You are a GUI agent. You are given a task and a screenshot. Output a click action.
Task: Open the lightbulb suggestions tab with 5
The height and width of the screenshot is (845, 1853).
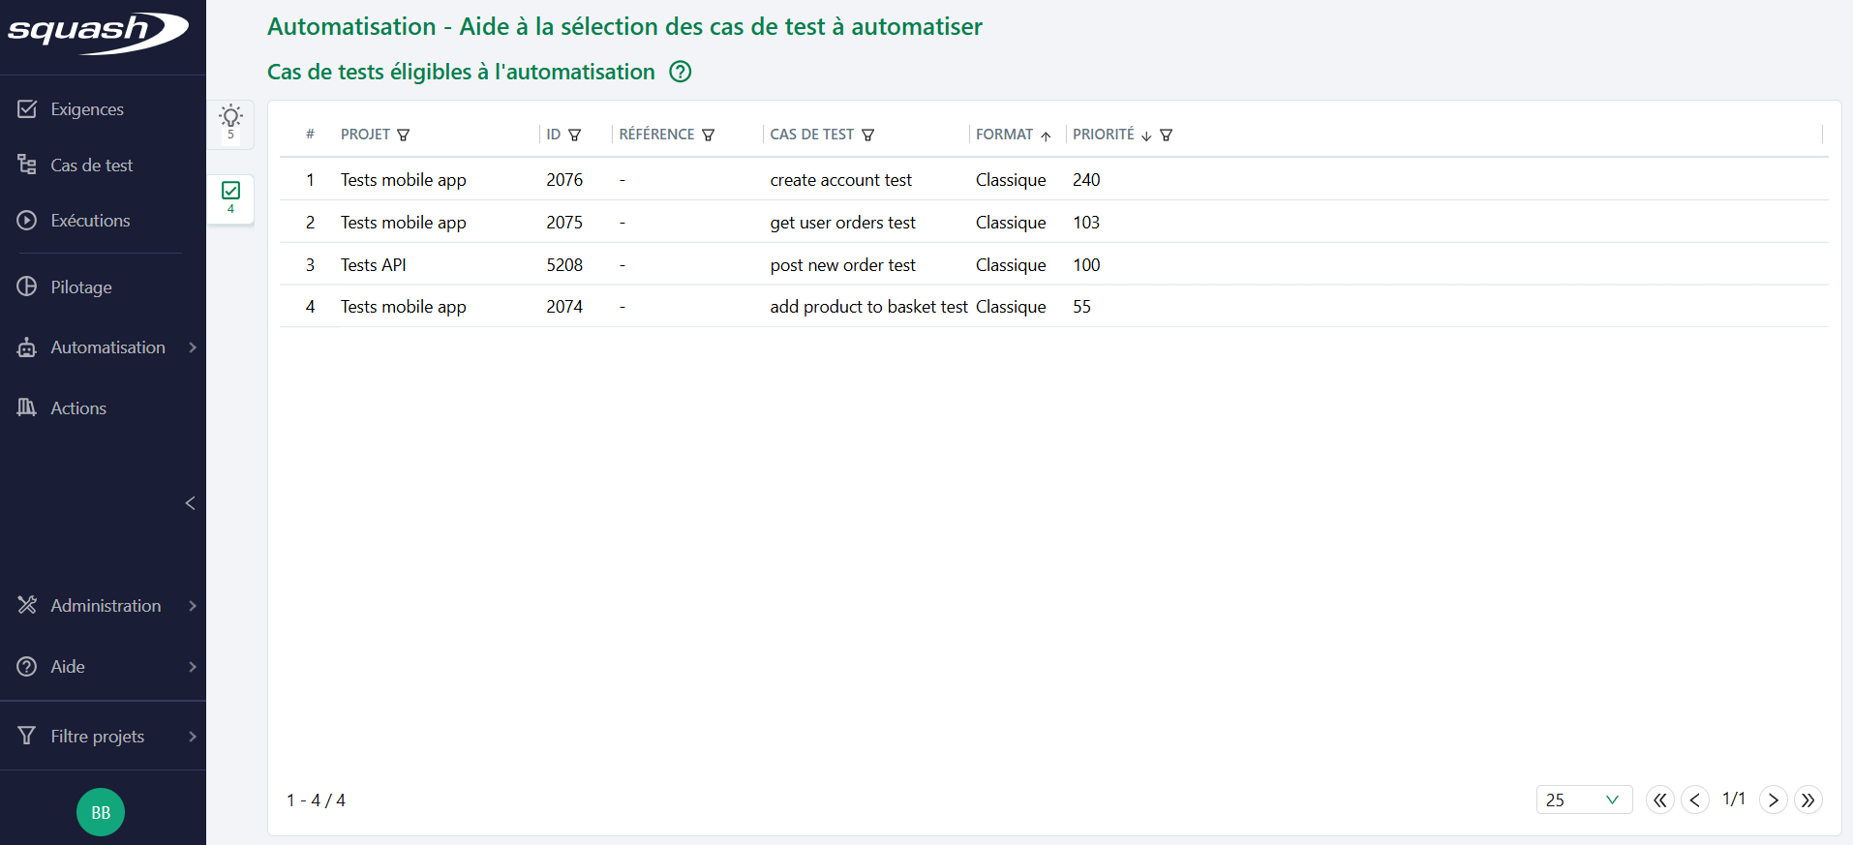230,124
